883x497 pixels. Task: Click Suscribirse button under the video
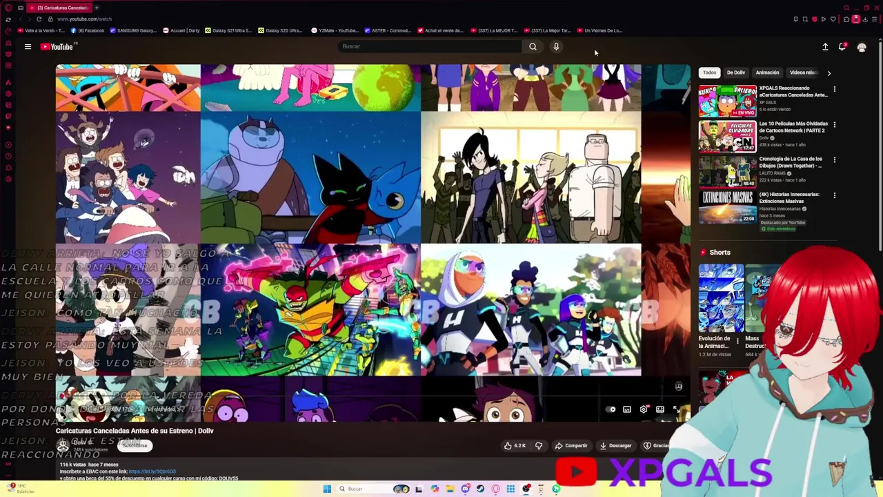(x=135, y=446)
